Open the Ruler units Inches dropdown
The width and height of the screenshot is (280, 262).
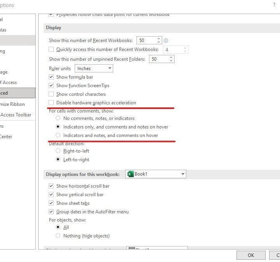click(94, 69)
